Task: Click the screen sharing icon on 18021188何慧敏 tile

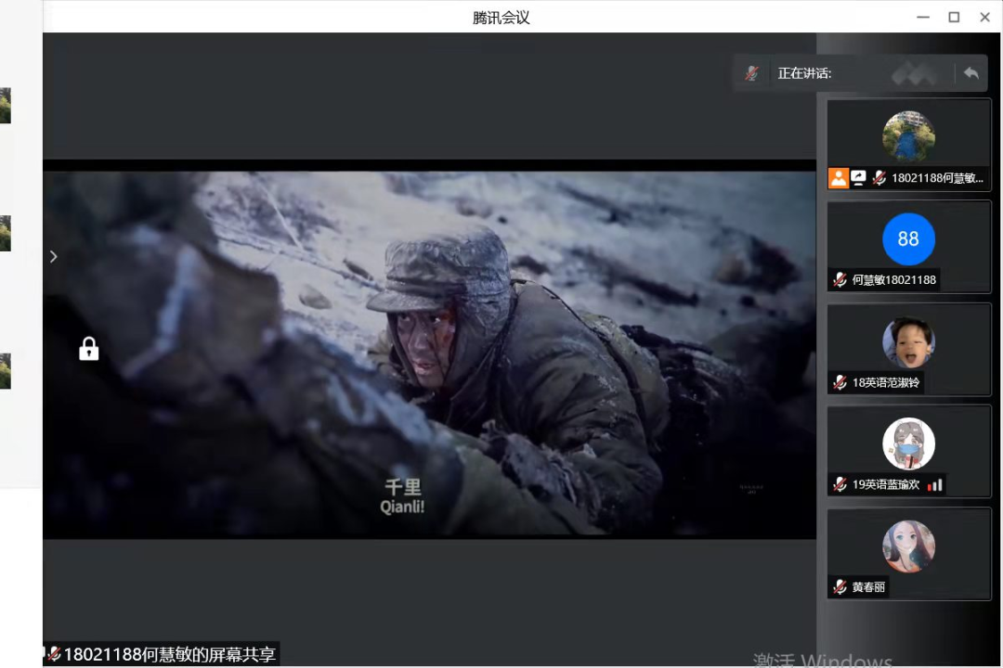Action: (859, 178)
